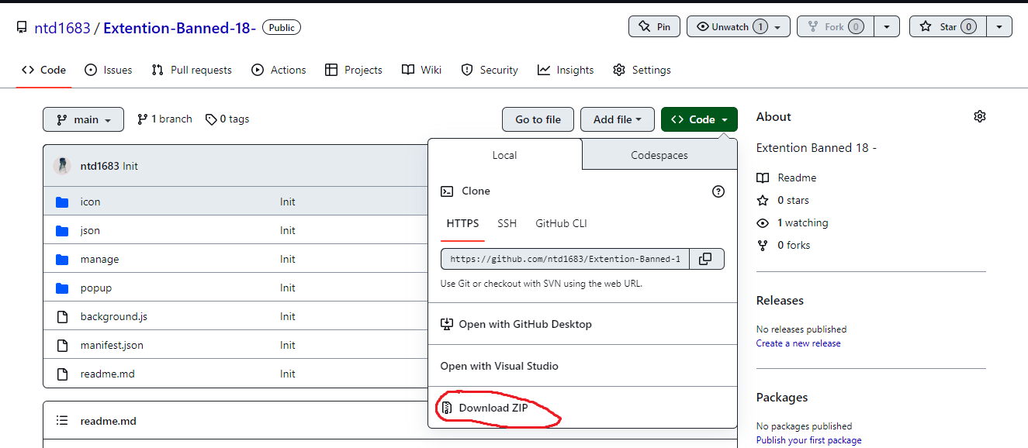Click the Readme book icon in About
This screenshot has width=1028, height=448.
[763, 177]
